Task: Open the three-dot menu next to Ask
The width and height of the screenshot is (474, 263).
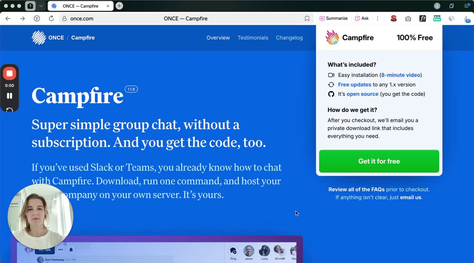Action: pyautogui.click(x=377, y=18)
